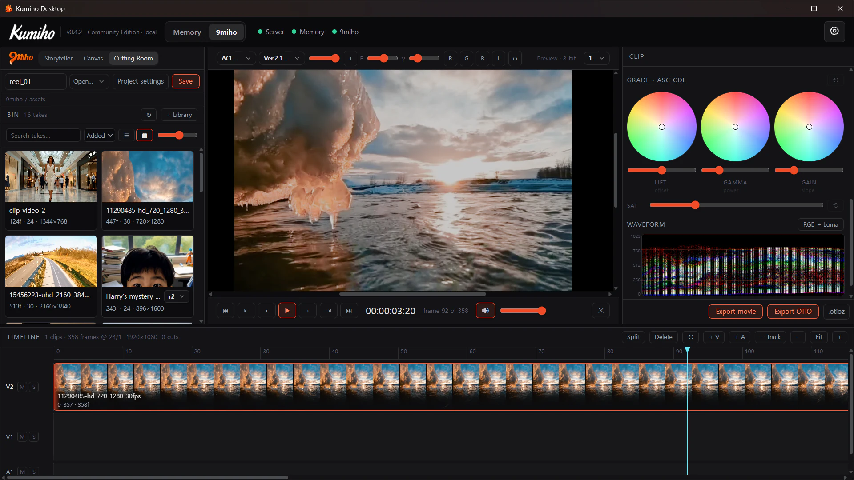Open the Storyteller tab
Screen dimensions: 854x480
coord(58,58)
